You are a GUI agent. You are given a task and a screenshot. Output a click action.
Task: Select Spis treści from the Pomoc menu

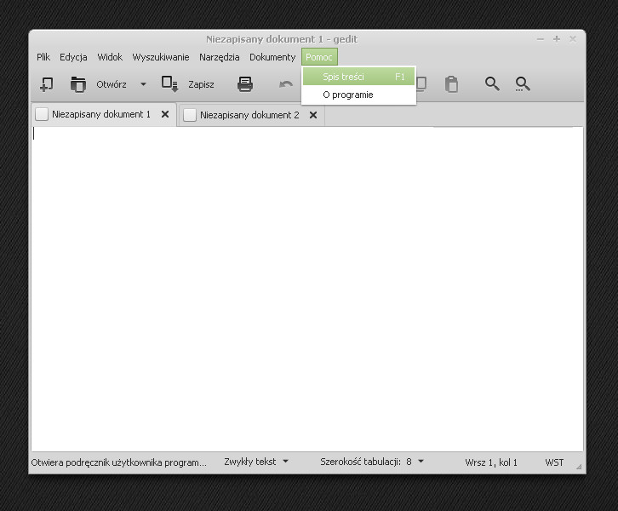point(358,77)
